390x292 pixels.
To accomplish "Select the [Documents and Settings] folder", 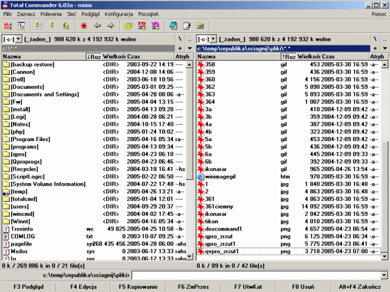I will click(x=94, y=94).
